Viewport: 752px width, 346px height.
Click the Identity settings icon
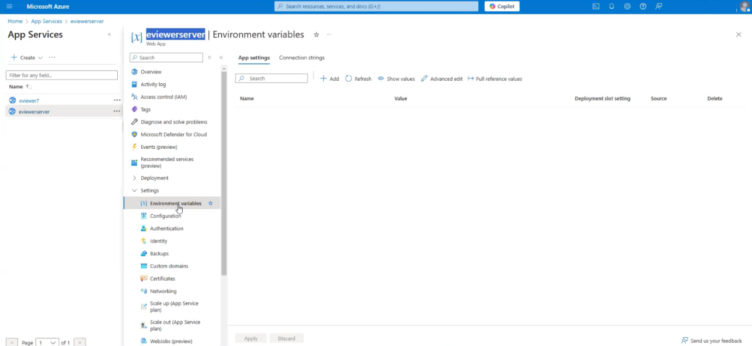click(142, 240)
